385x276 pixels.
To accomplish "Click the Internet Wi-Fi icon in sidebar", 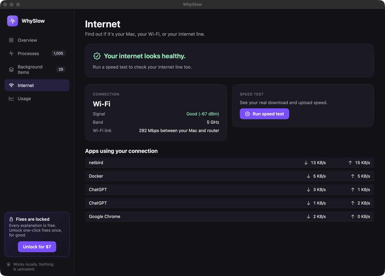I will pyautogui.click(x=11, y=85).
